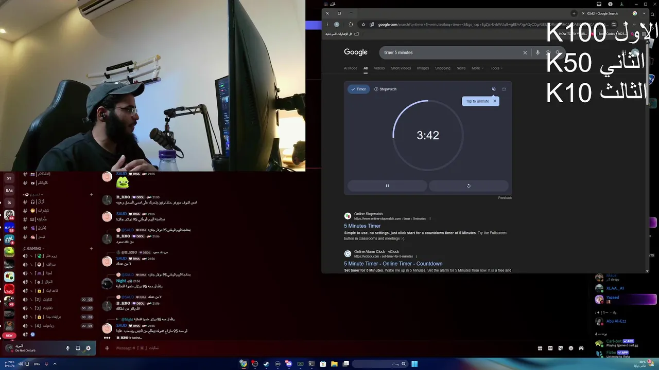
Task: Open the apps controller icon in Discord
Action: pos(581,348)
